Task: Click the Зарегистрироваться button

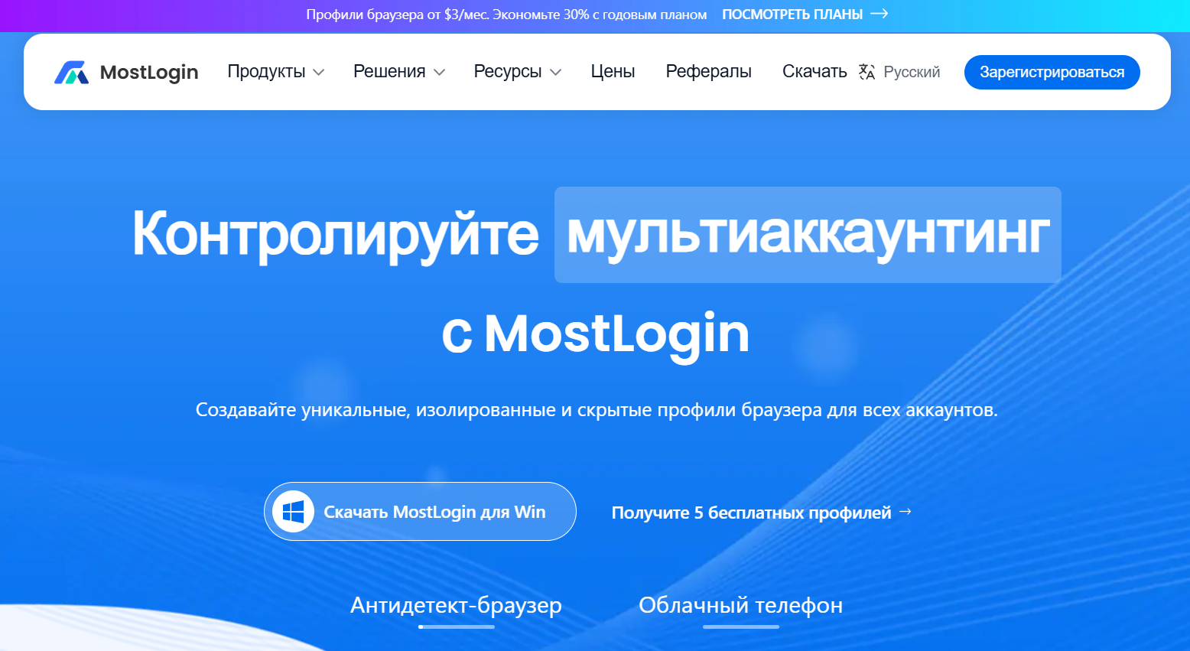Action: tap(1052, 72)
